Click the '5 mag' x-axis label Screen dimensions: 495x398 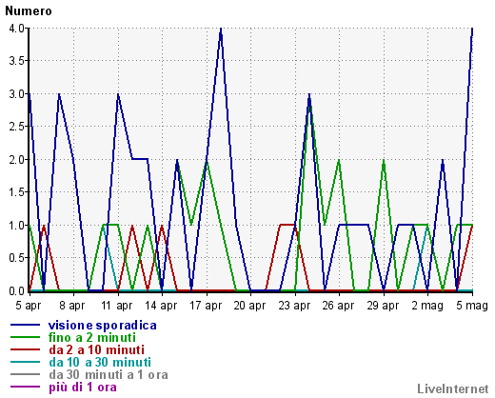[x=472, y=306]
